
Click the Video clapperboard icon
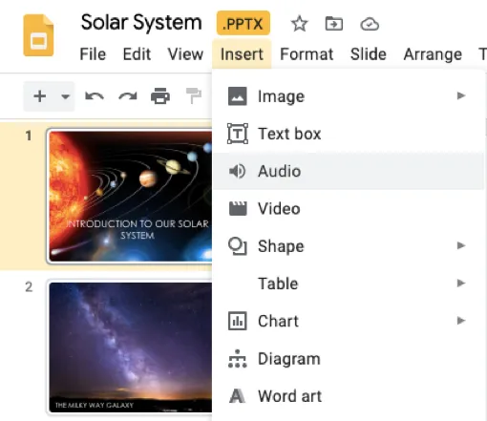pos(238,208)
